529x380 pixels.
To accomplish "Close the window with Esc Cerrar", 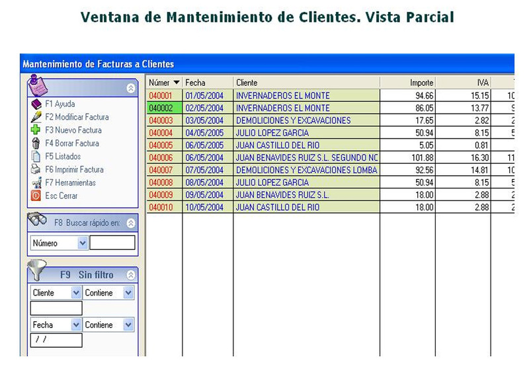I will pos(61,196).
